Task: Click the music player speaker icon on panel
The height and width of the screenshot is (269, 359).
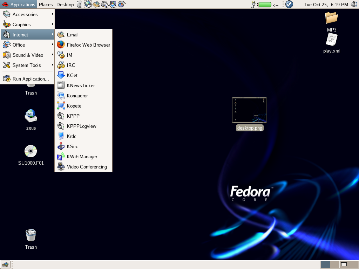Action: [x=79, y=4]
